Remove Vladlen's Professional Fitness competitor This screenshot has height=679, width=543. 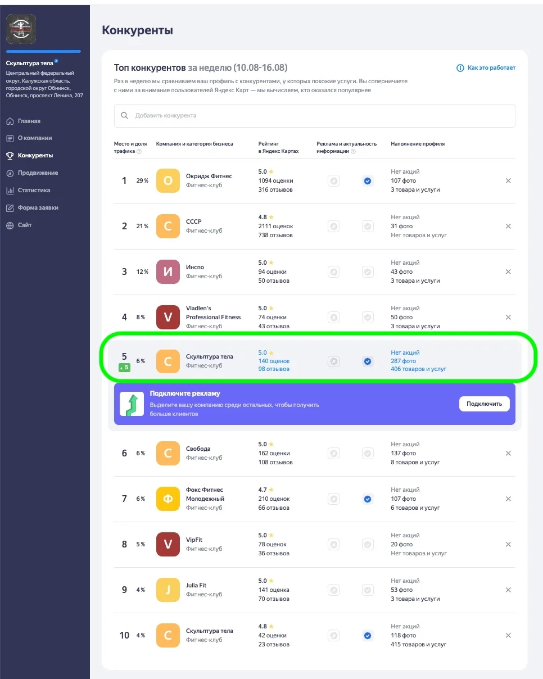click(508, 317)
